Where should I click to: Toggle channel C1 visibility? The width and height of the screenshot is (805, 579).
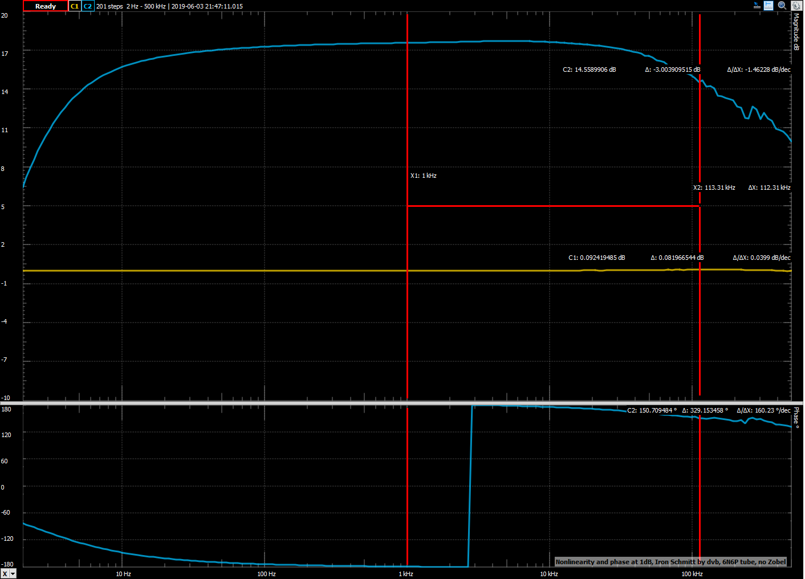[75, 6]
